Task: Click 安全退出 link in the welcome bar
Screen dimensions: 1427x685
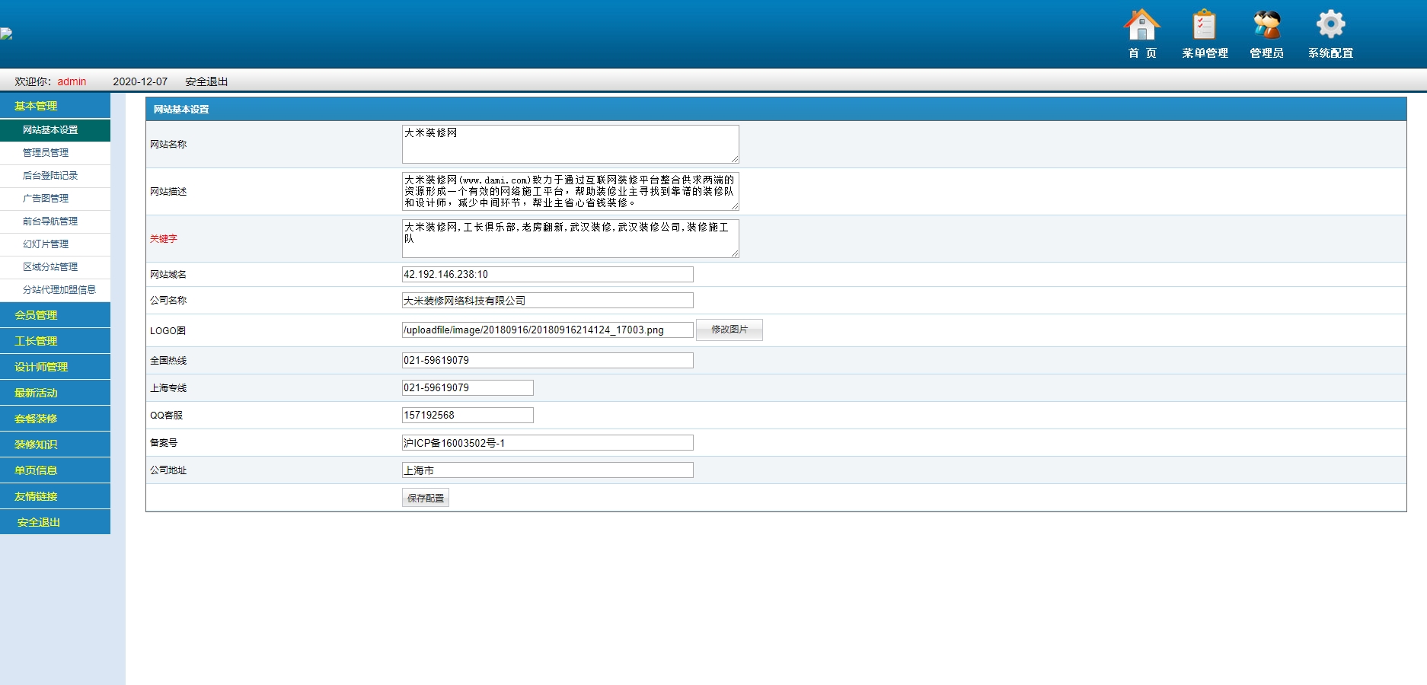Action: click(x=206, y=81)
